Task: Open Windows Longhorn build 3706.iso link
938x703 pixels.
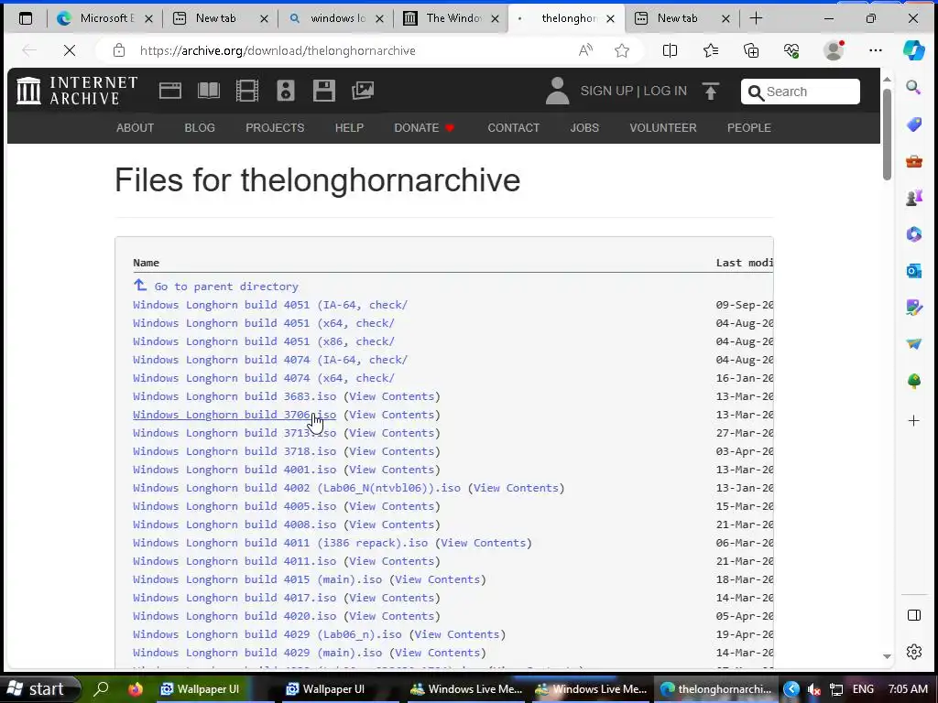Action: 234,415
